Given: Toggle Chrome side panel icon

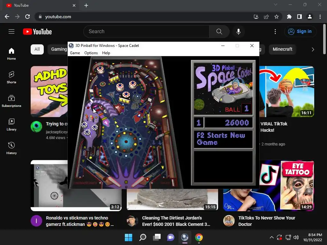Looking at the screenshot, I should point(300,17).
